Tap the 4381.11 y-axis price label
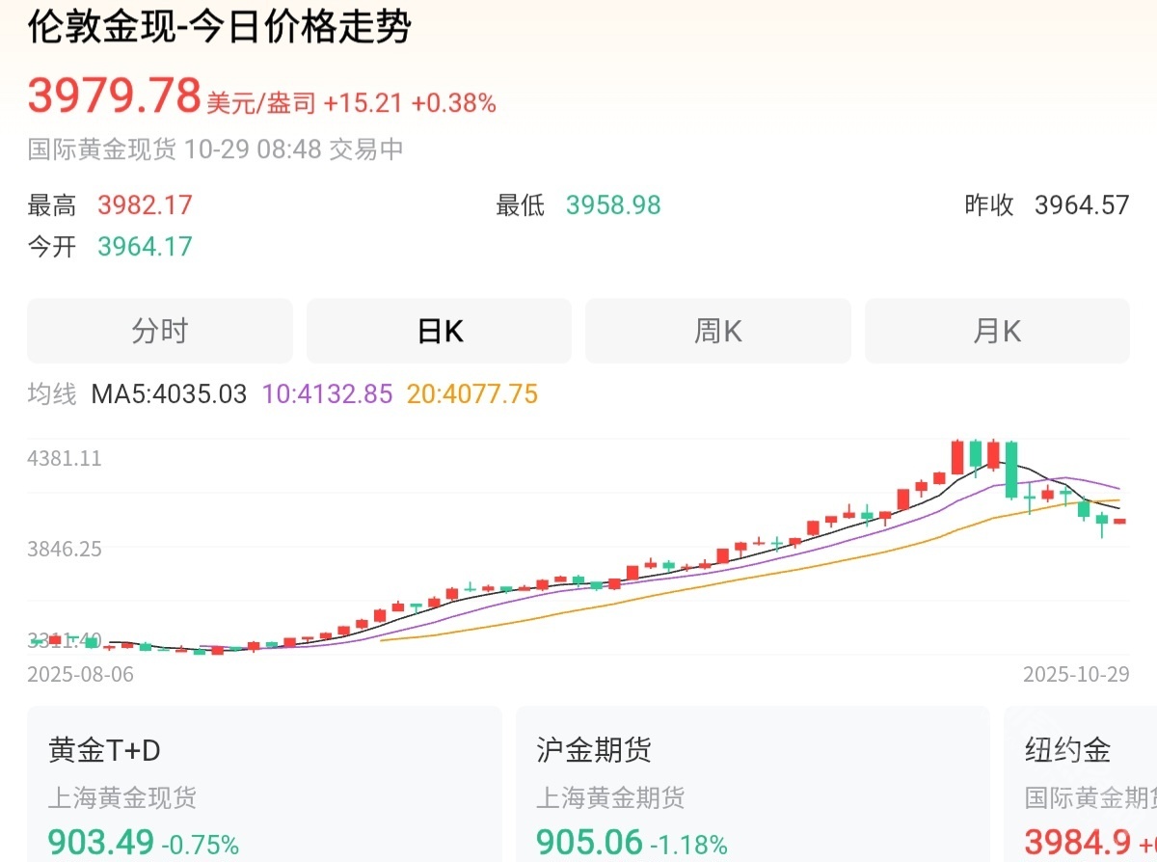The width and height of the screenshot is (1157, 862). [x=65, y=459]
